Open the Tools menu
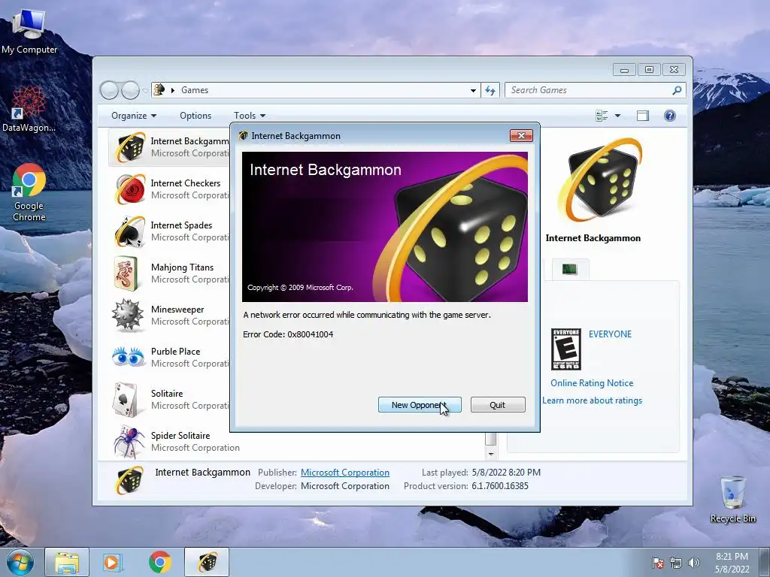The width and height of the screenshot is (770, 577). pyautogui.click(x=250, y=116)
